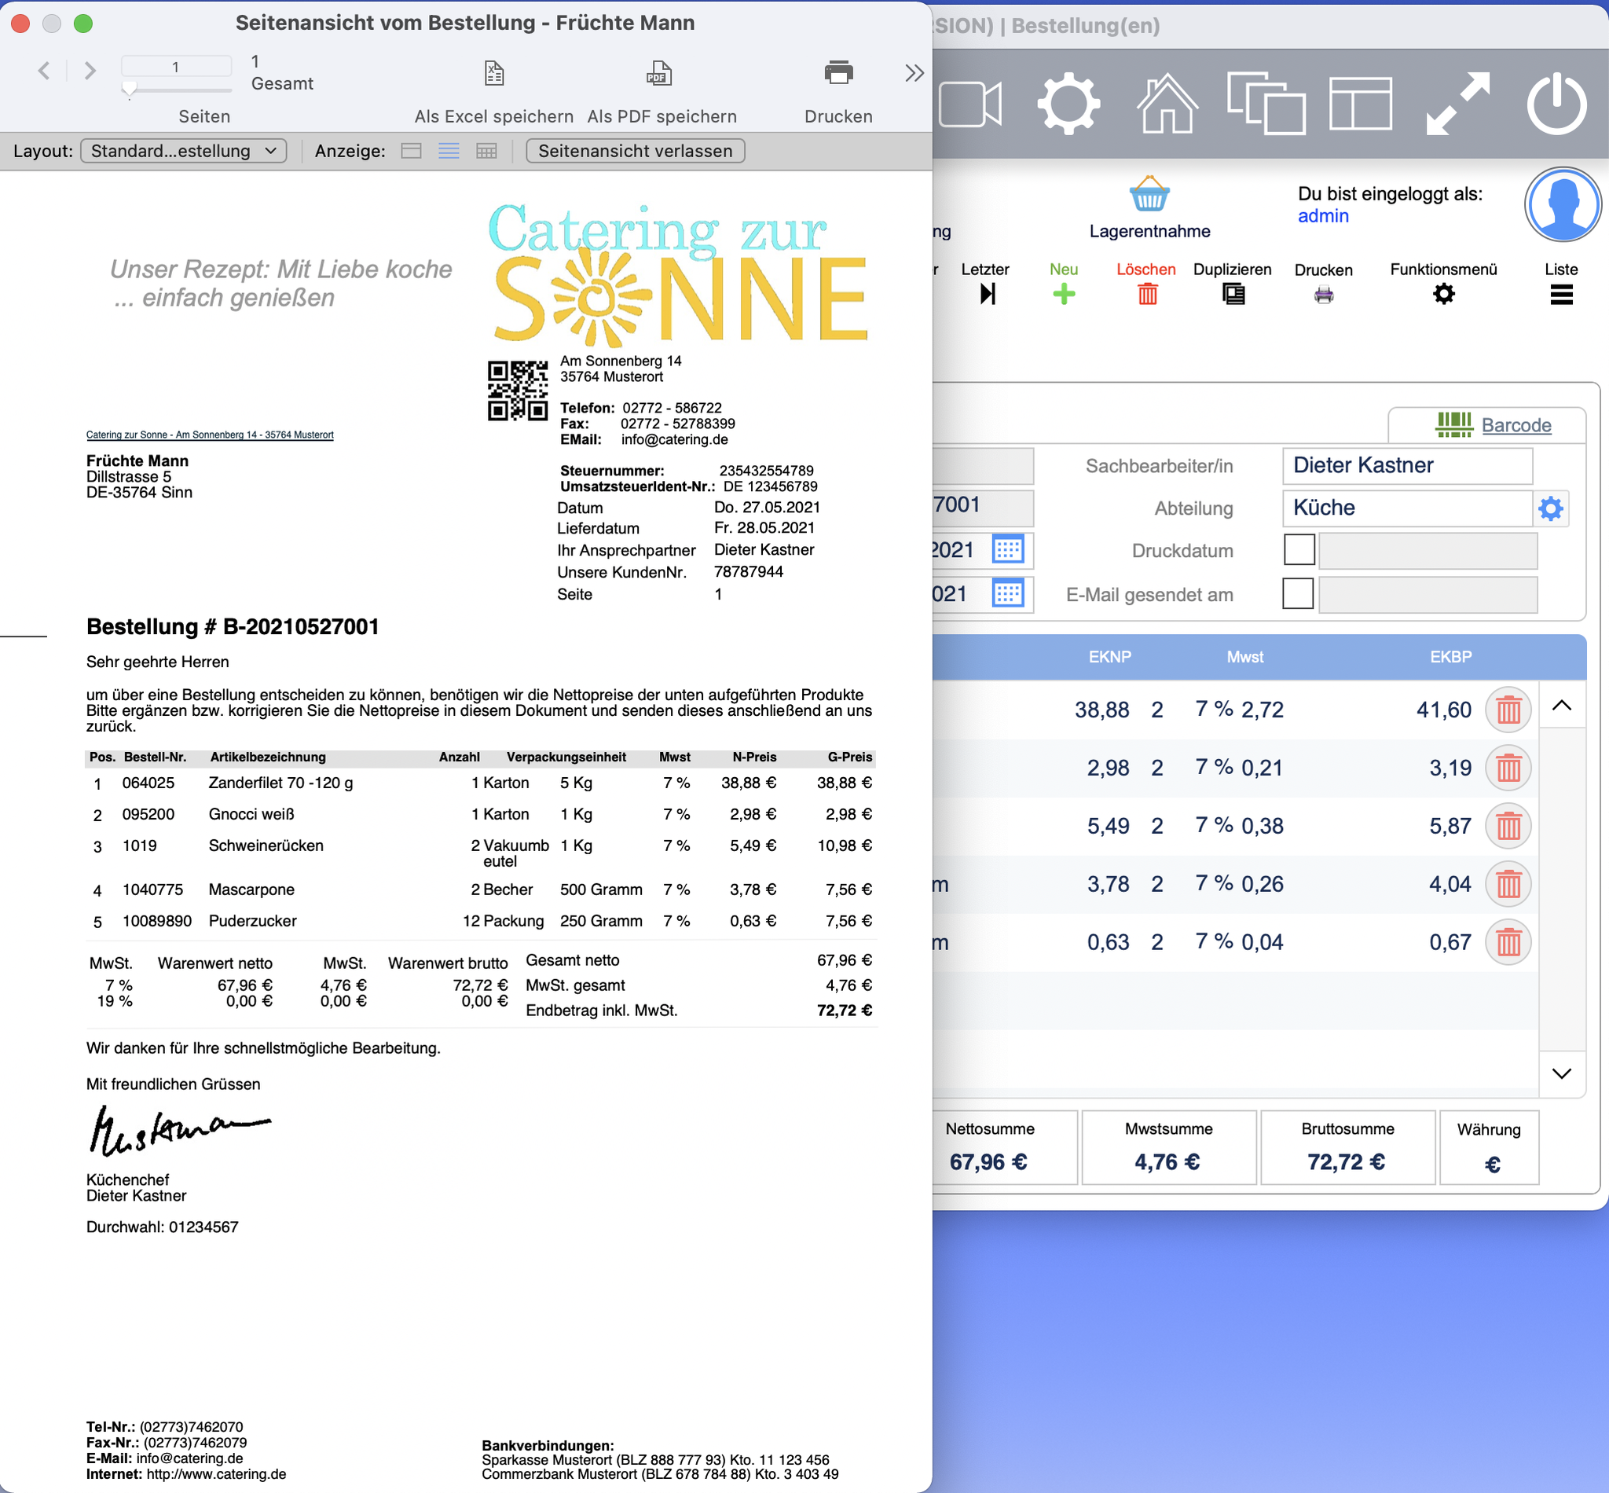
Task: Click Bruttosumme value 72,72 €
Action: (x=1347, y=1162)
